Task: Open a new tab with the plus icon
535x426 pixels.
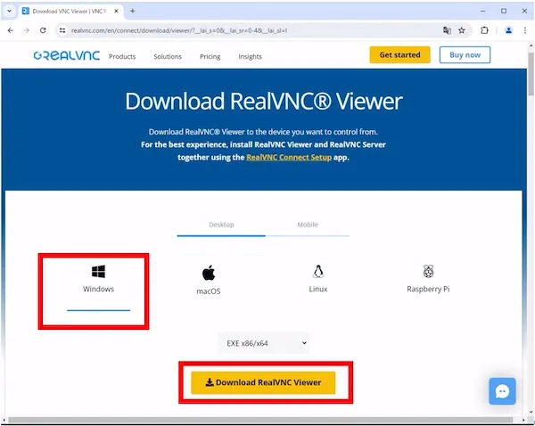Action: [x=132, y=11]
